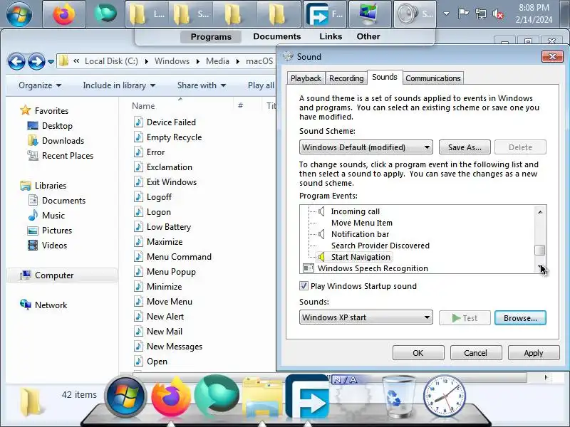The height and width of the screenshot is (427, 570).
Task: Select the Documents tab in top bar
Action: tap(277, 36)
